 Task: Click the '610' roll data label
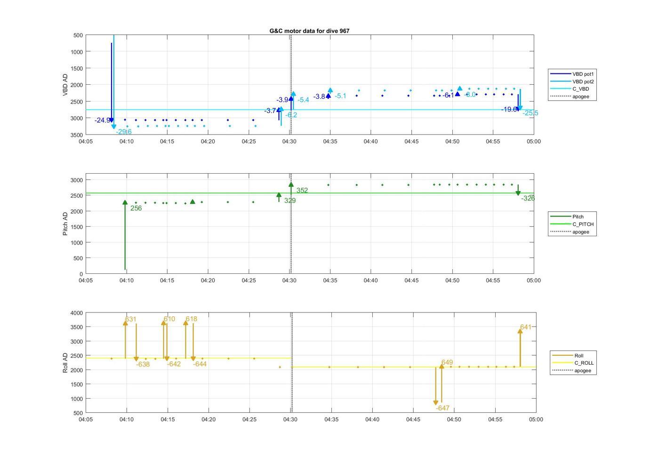pos(169,319)
